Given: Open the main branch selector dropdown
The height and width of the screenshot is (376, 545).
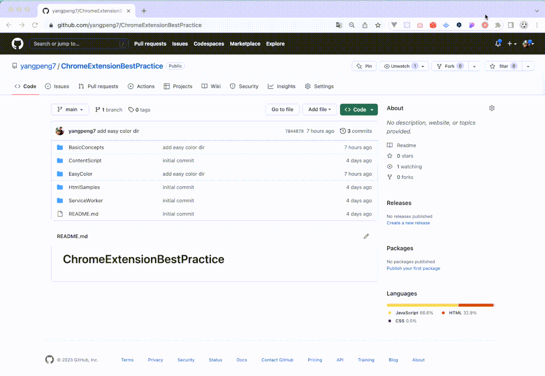Looking at the screenshot, I should click(70, 110).
